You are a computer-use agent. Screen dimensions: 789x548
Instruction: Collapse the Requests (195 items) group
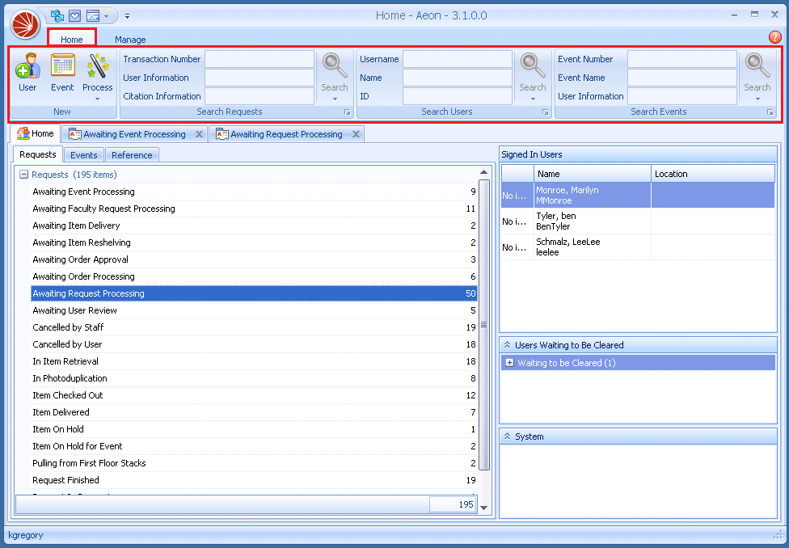[x=24, y=175]
